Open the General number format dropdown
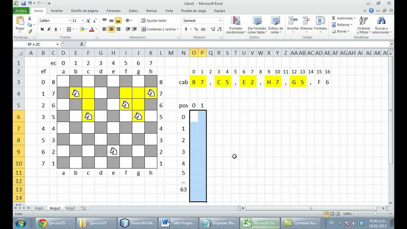This screenshot has width=407, height=229. coord(220,21)
